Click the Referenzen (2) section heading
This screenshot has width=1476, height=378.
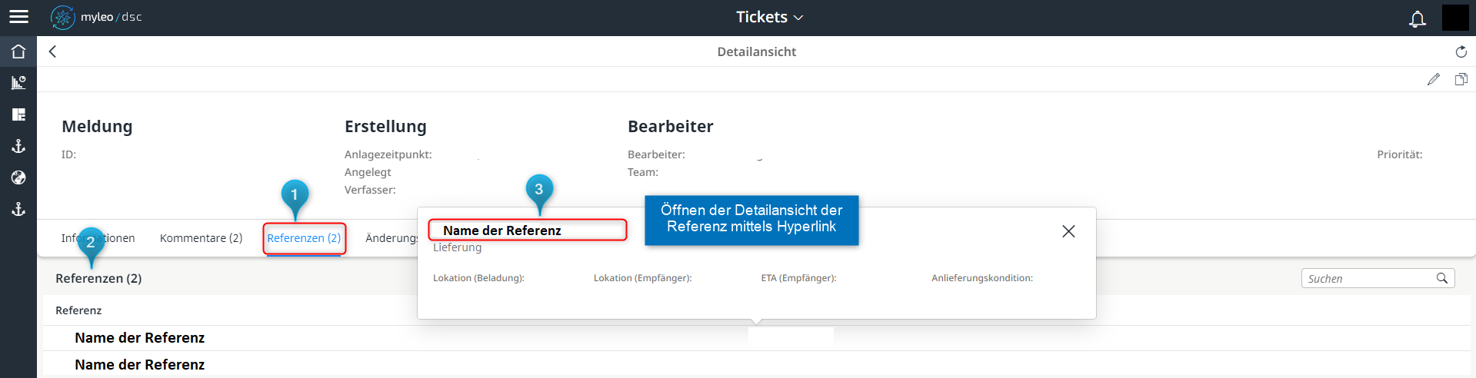coord(98,278)
